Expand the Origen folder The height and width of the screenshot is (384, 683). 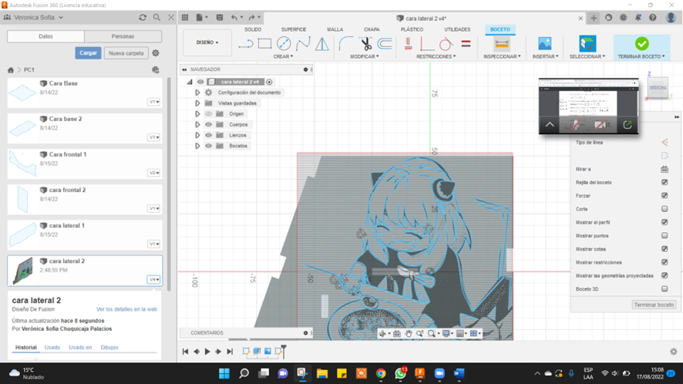tap(197, 114)
